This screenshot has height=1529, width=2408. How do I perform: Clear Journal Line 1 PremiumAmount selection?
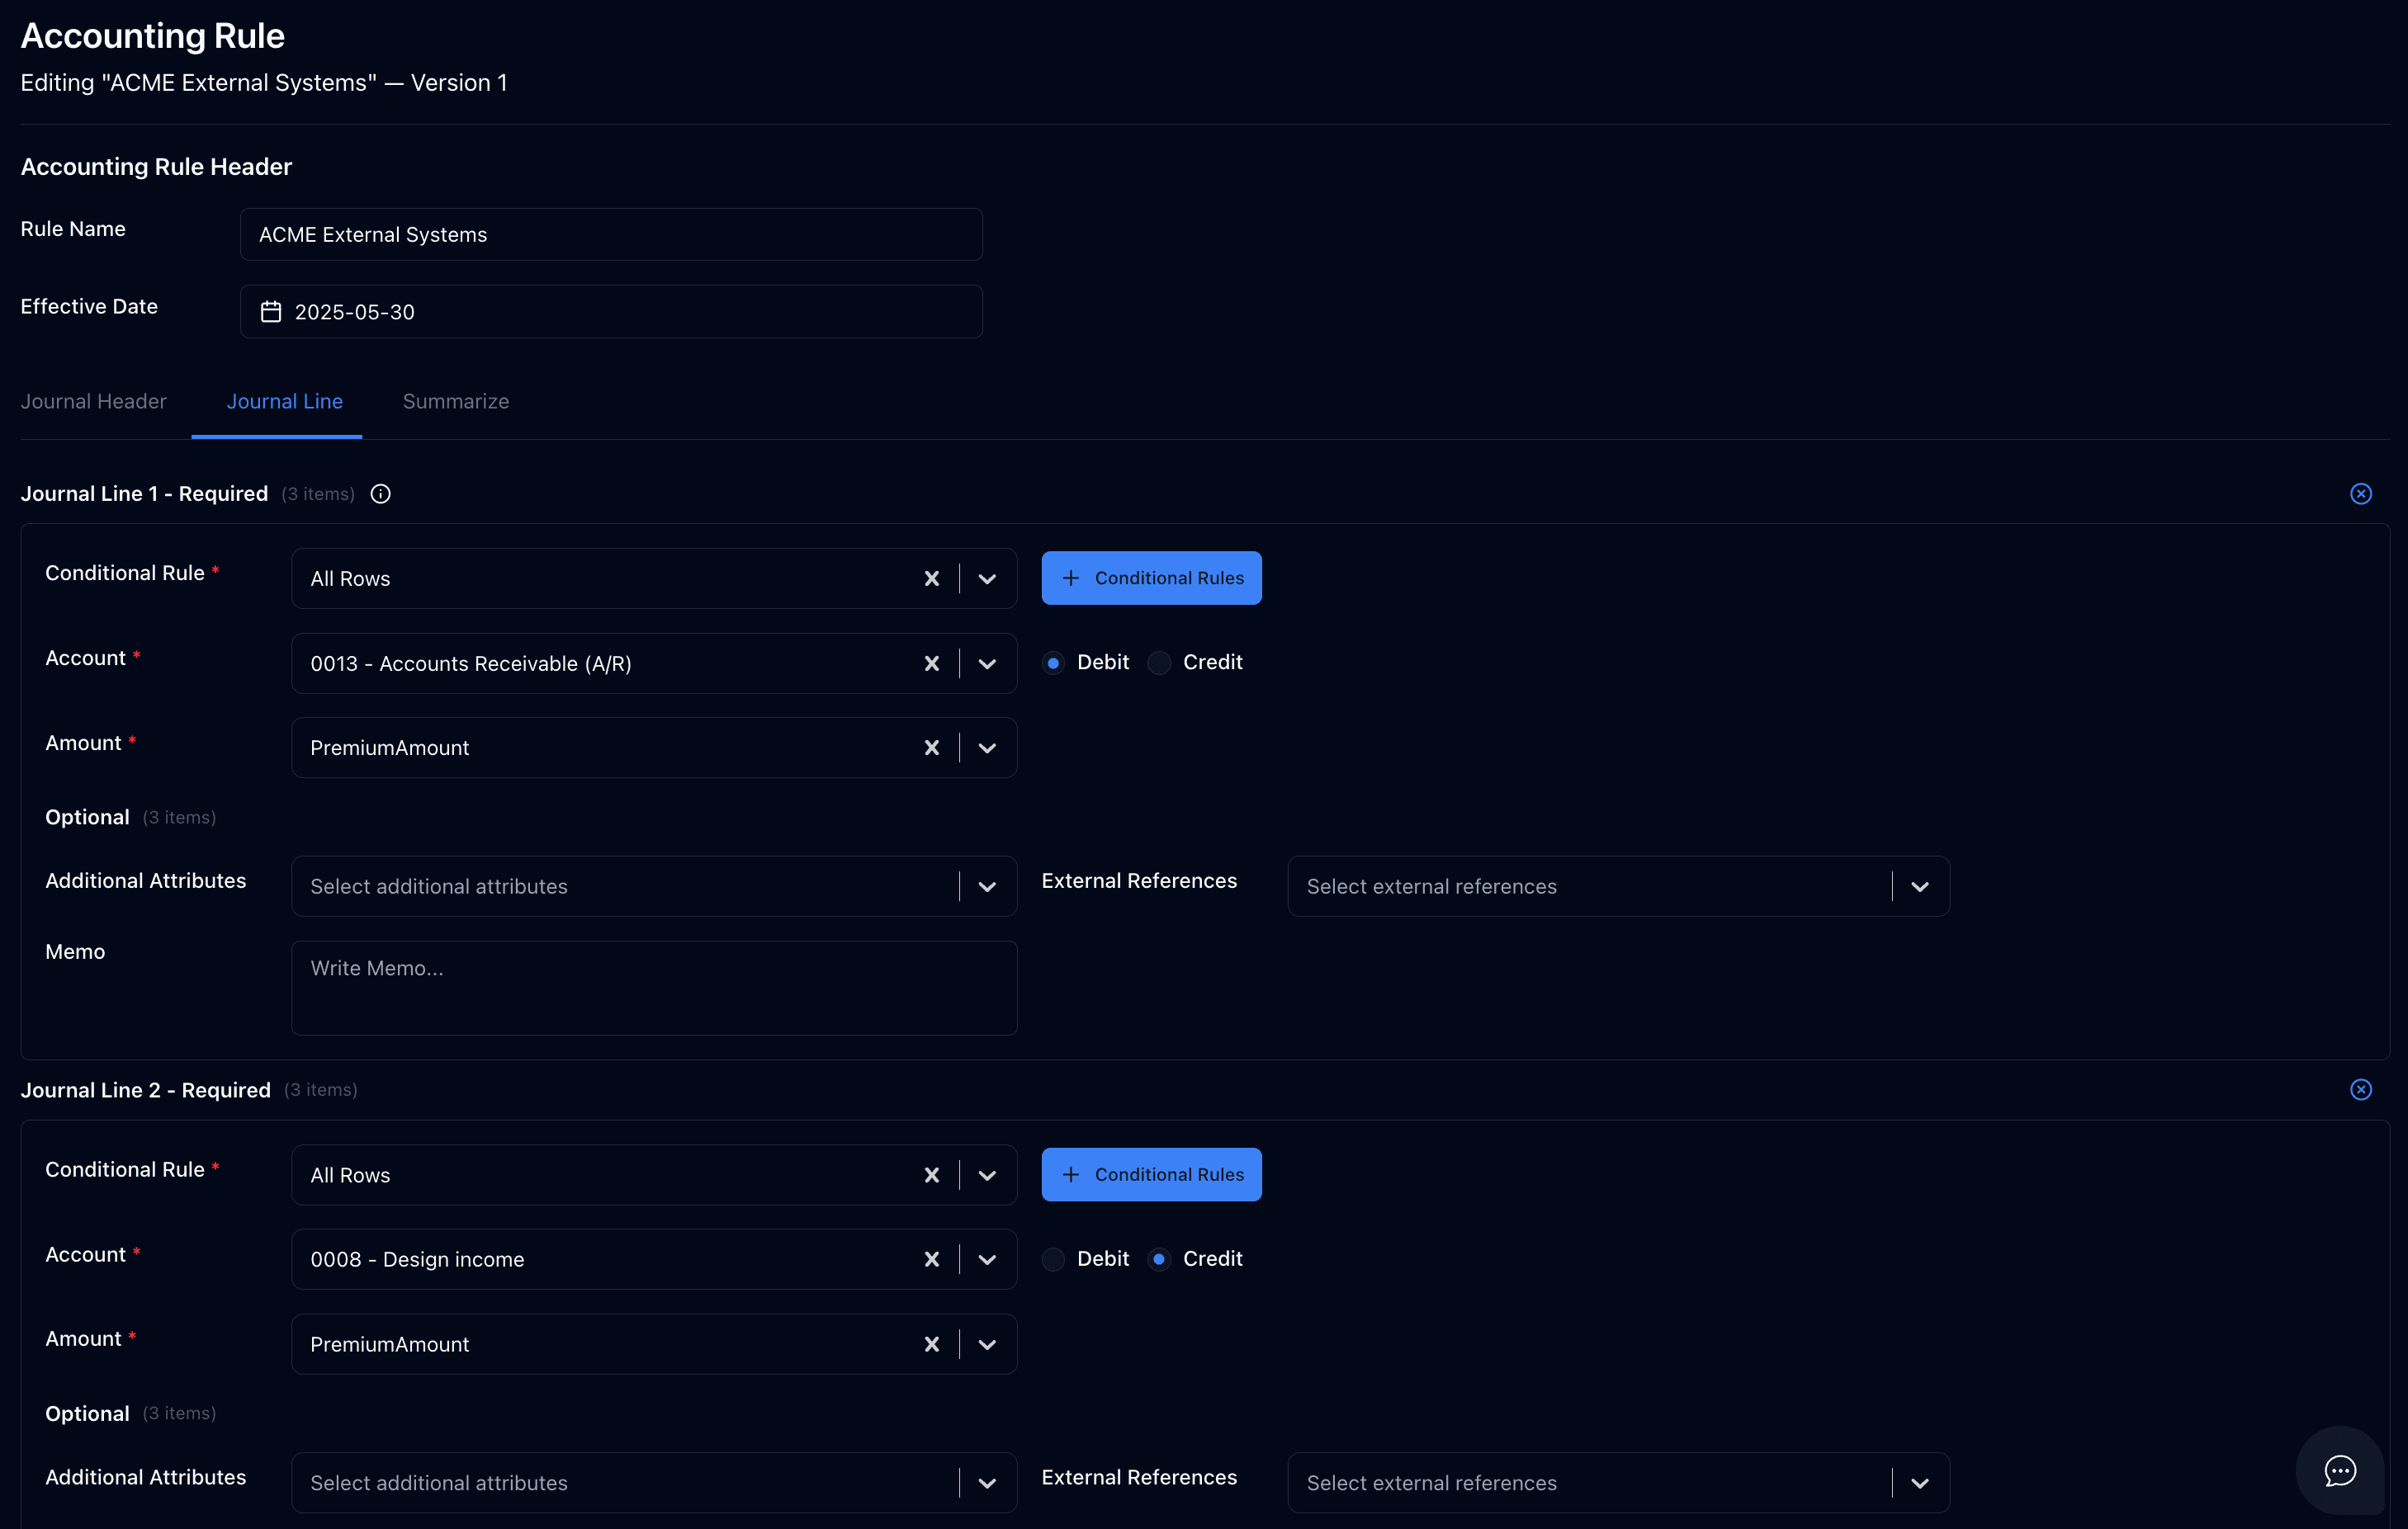pos(931,748)
